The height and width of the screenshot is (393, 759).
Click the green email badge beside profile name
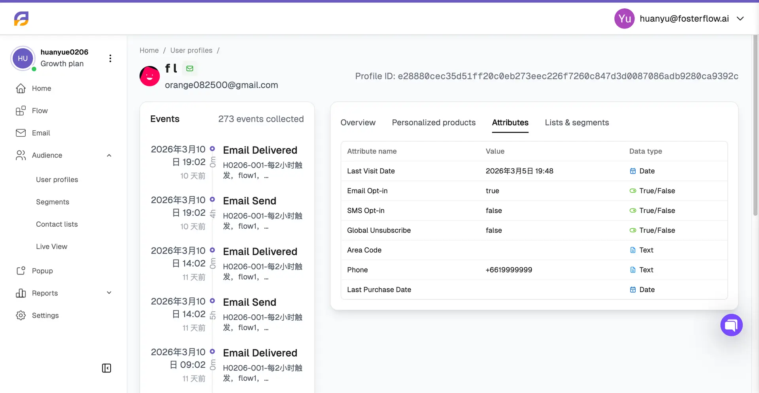click(190, 68)
